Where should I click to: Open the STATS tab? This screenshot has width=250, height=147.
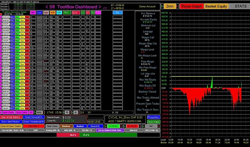pyautogui.click(x=240, y=6)
